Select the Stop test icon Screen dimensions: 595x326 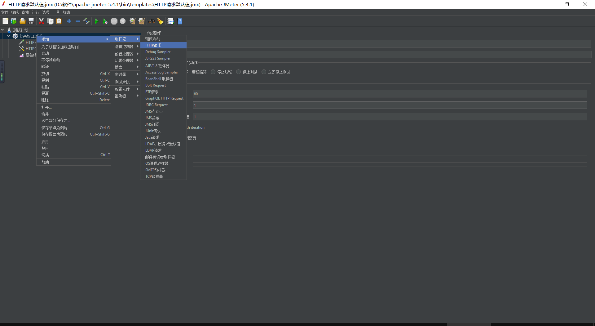coord(114,21)
